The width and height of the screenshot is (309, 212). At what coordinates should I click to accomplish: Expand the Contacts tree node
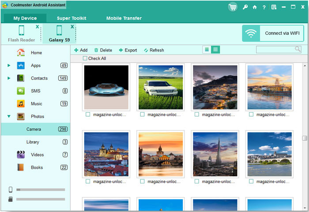[x=9, y=78]
